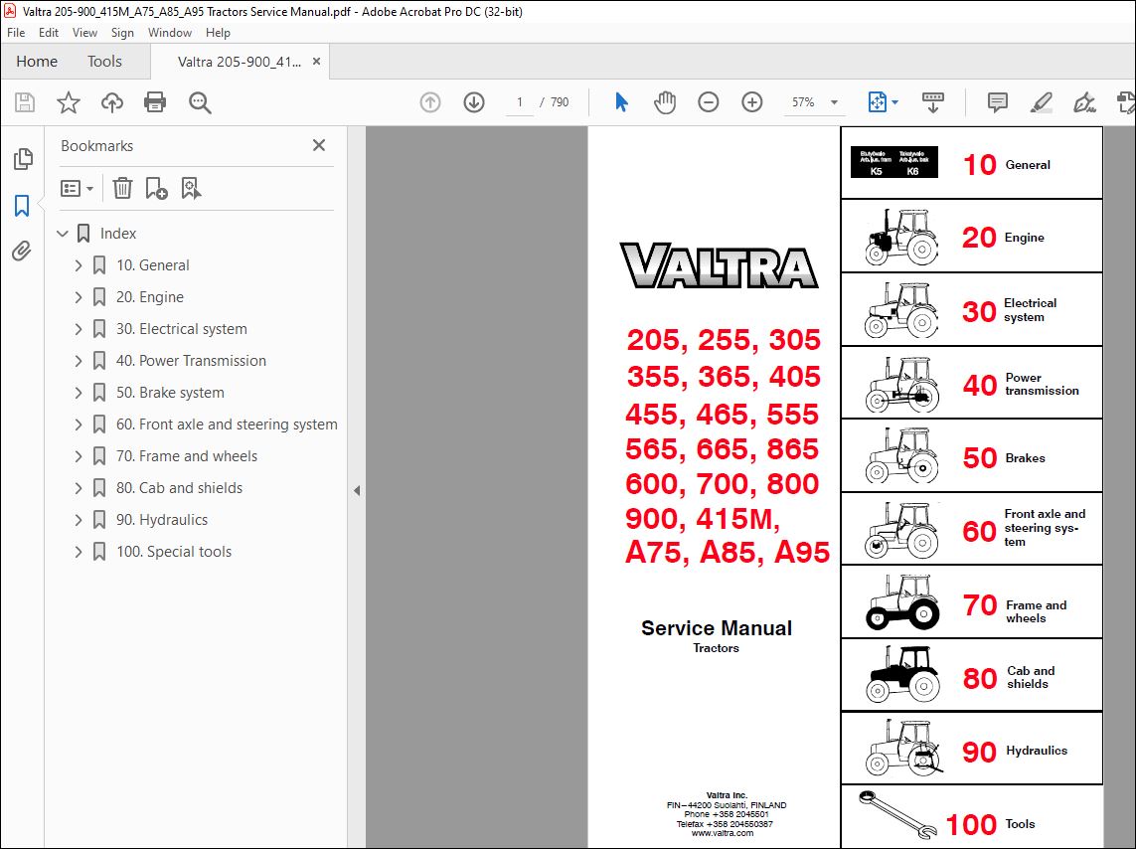Open the Find text magnifier
1136x849 pixels.
pyautogui.click(x=199, y=102)
